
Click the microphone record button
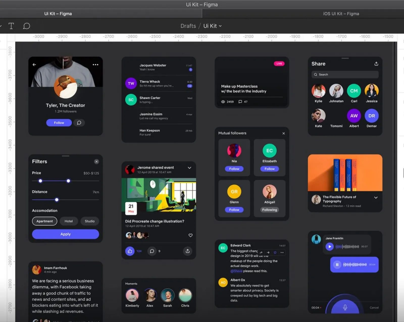pos(345,307)
